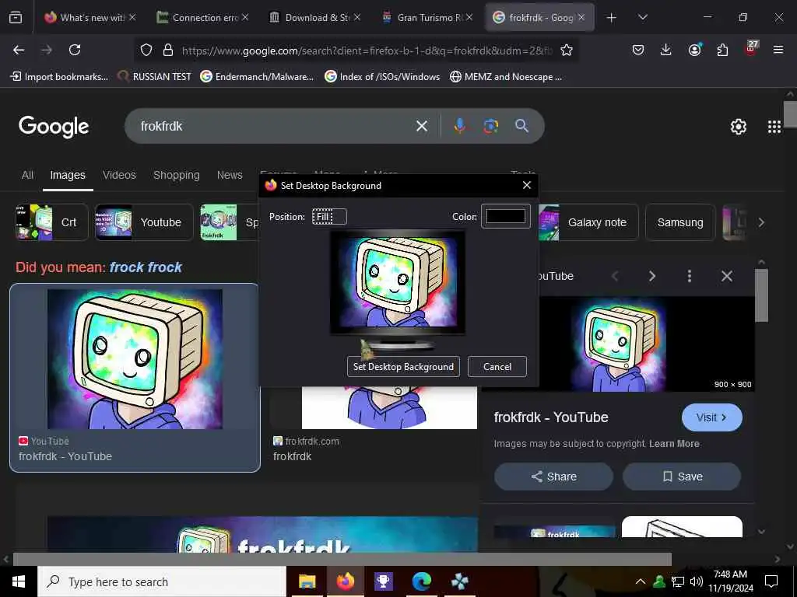Viewport: 797px width, 597px height.
Task: Open the RUSSIAN TEST bookmark
Action: 155,77
